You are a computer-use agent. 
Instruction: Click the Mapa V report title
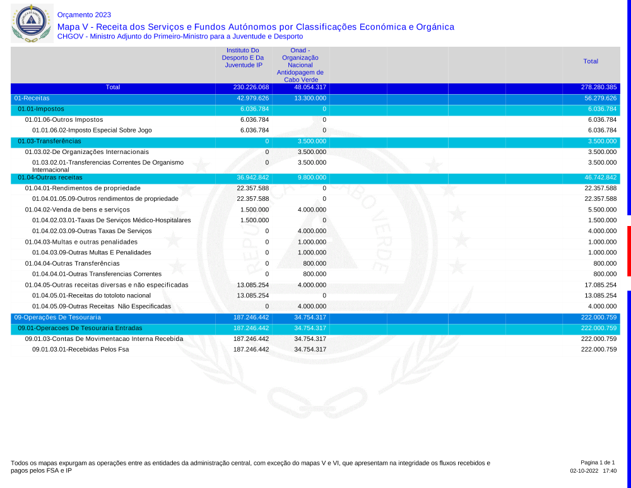coord(256,27)
